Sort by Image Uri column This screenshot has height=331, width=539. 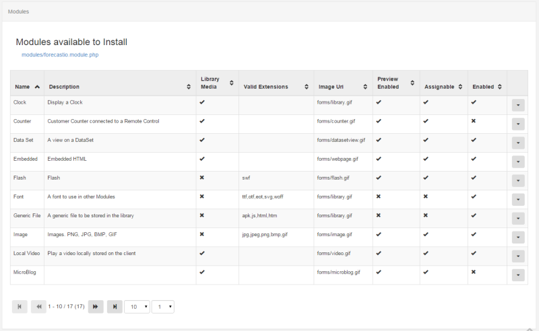pyautogui.click(x=365, y=87)
